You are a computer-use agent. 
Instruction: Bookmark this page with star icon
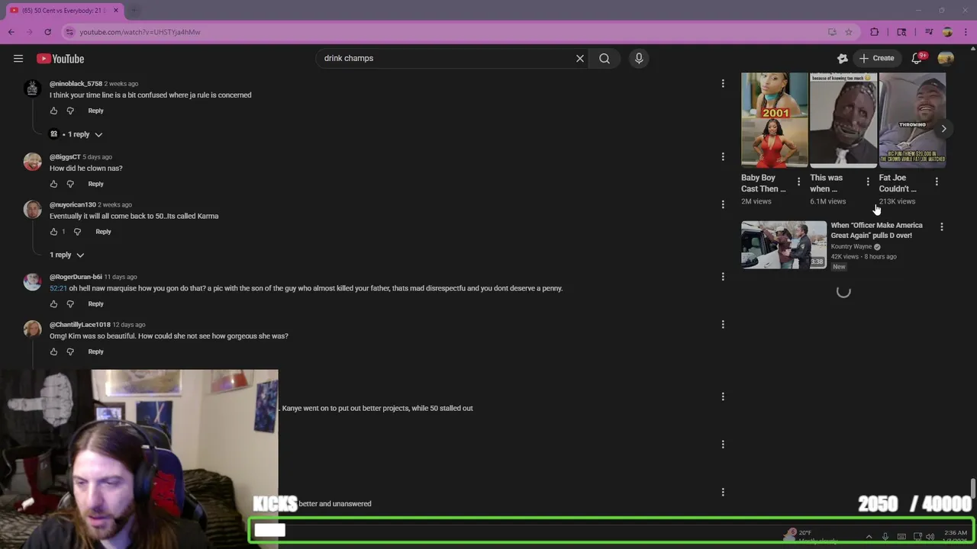[x=848, y=32]
